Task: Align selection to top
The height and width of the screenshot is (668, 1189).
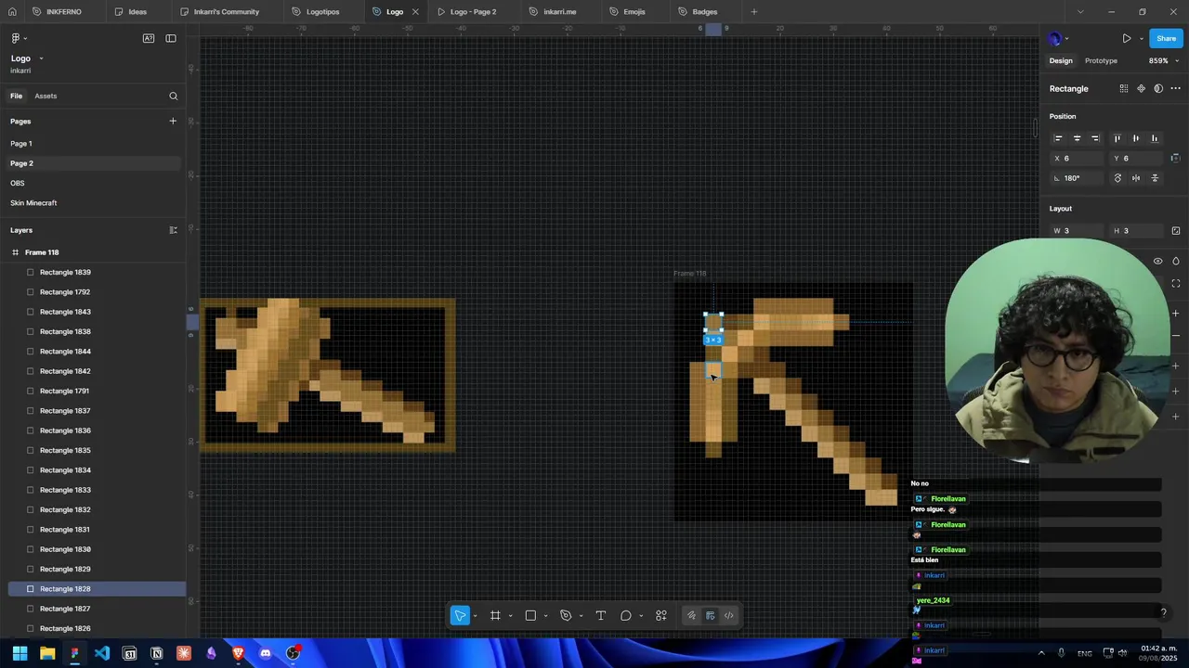Action: (1117, 138)
